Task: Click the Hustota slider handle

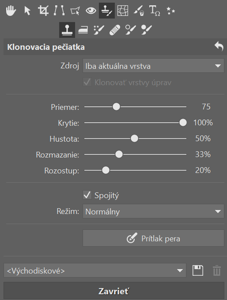Action: [x=134, y=139]
